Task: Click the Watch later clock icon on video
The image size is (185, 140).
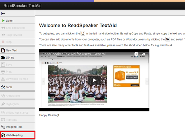Action: (136, 54)
